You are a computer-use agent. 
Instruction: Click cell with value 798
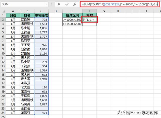point(41,20)
